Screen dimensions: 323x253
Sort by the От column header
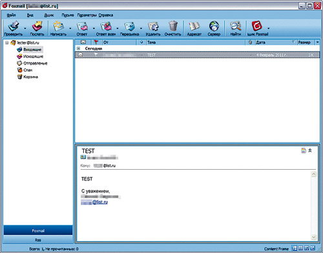pyautogui.click(x=120, y=42)
